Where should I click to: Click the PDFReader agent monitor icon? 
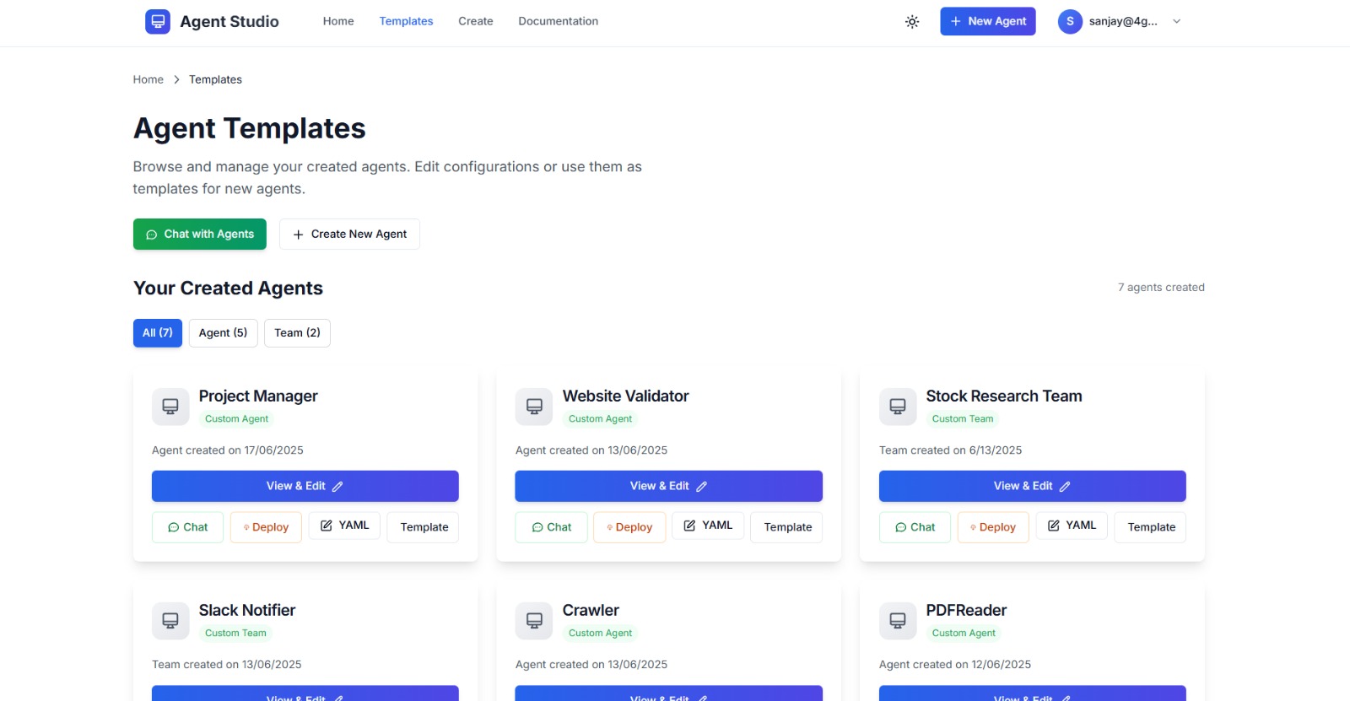pos(898,621)
